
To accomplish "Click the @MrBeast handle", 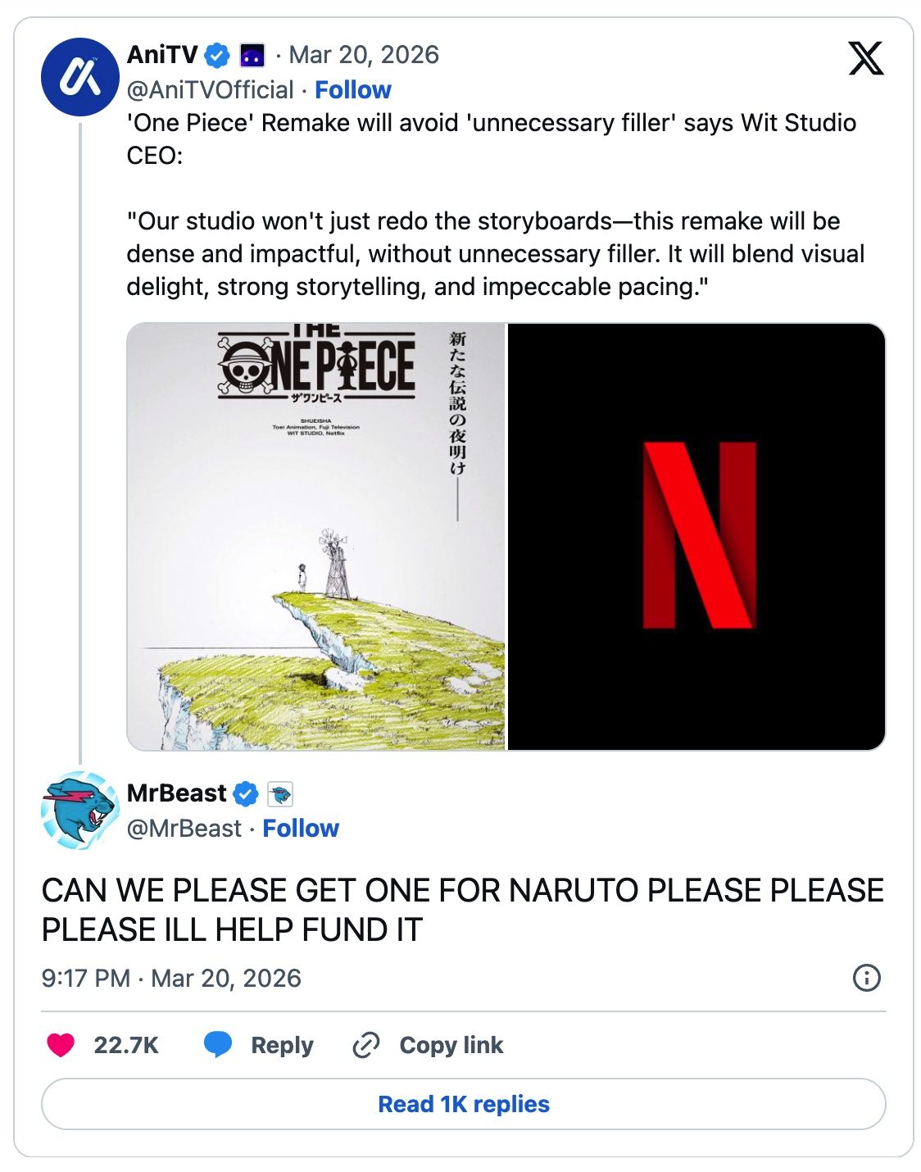I will click(184, 829).
